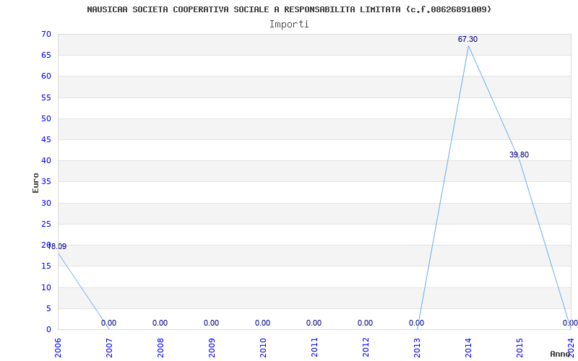Click the 35 tick label on y-axis

(46, 182)
